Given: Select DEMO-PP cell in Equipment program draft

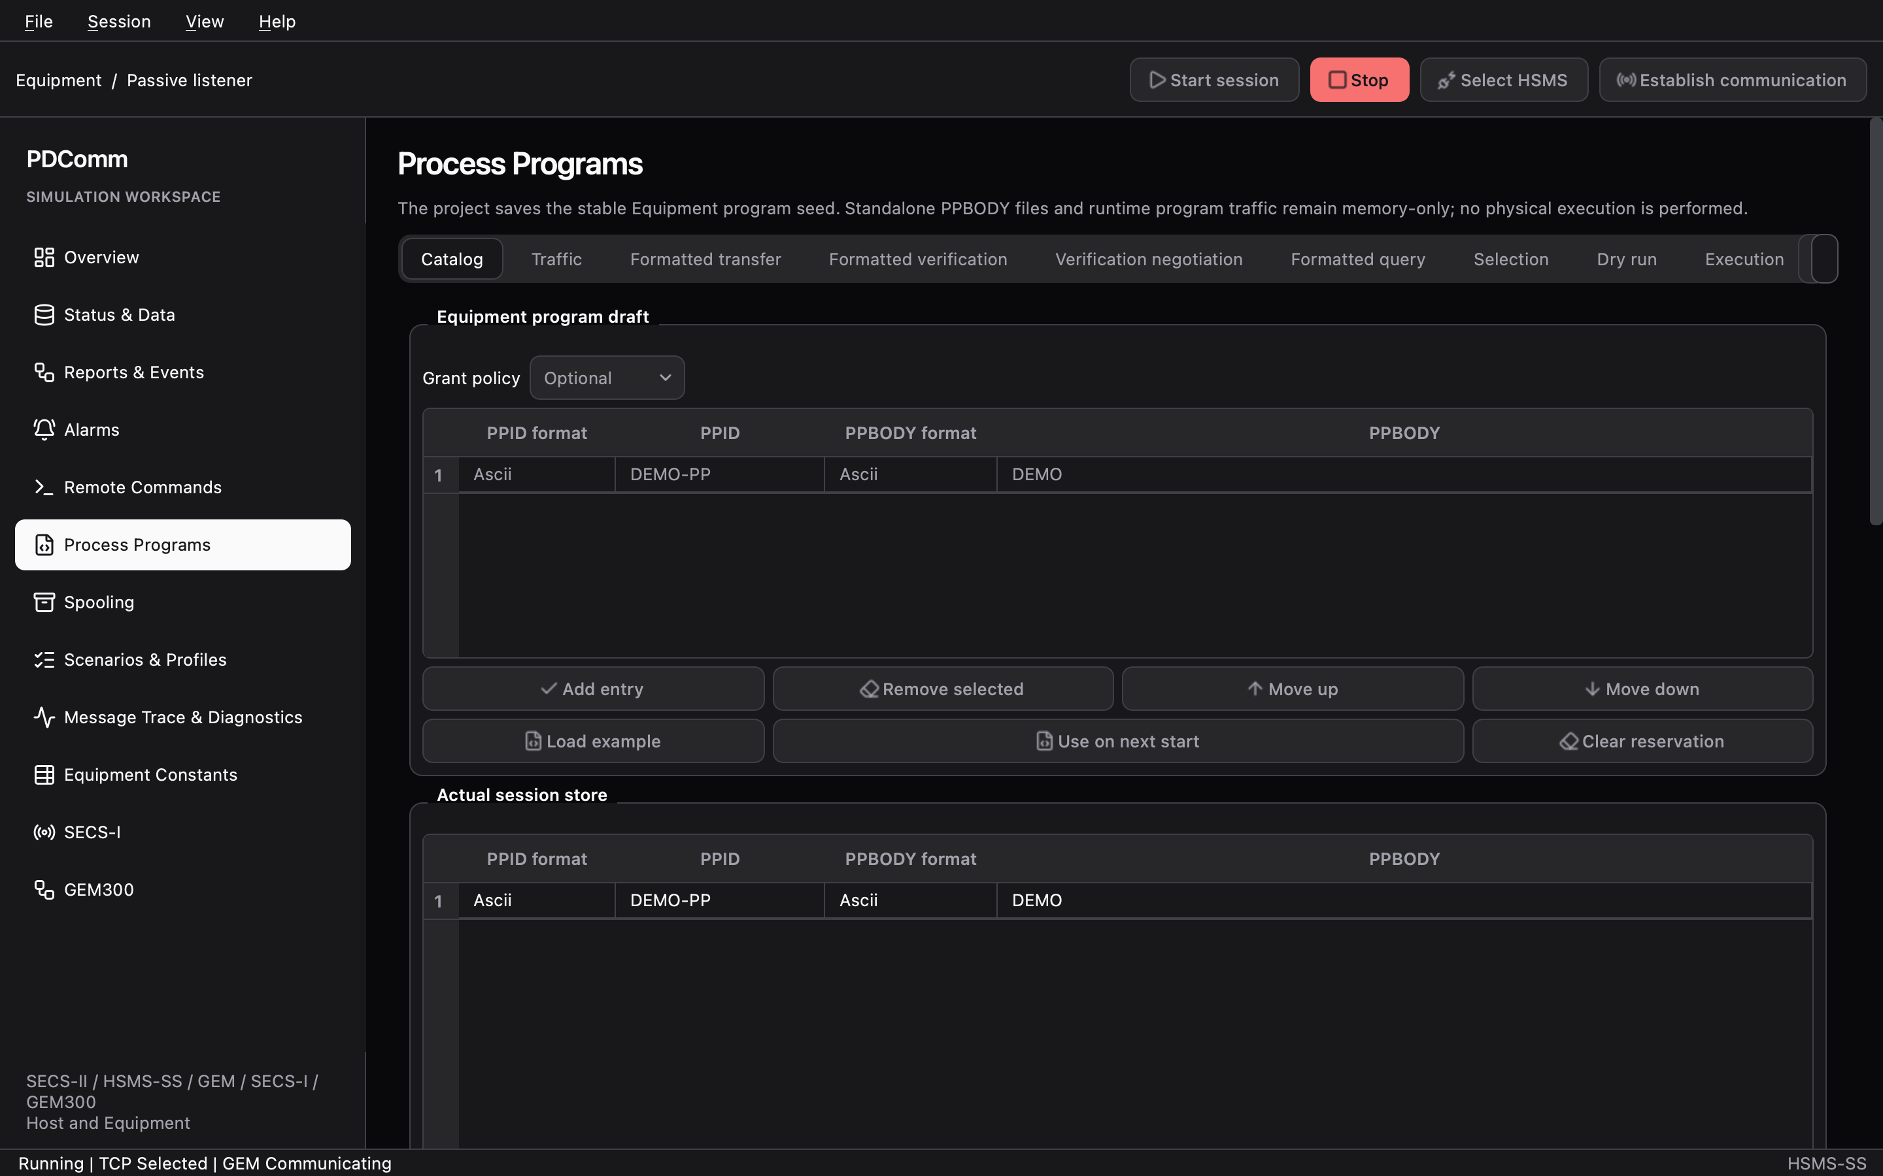Looking at the screenshot, I should tap(720, 474).
